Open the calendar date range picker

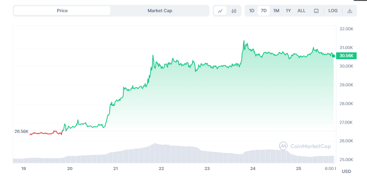[316, 11]
